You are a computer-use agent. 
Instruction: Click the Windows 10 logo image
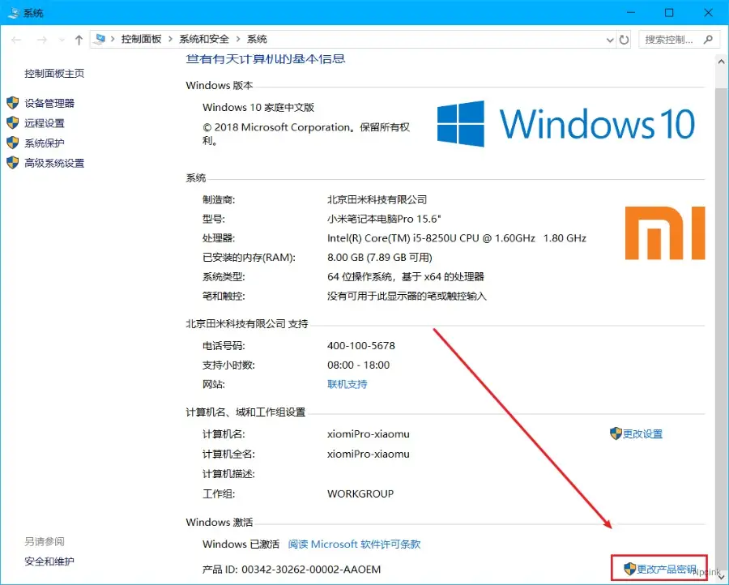566,124
